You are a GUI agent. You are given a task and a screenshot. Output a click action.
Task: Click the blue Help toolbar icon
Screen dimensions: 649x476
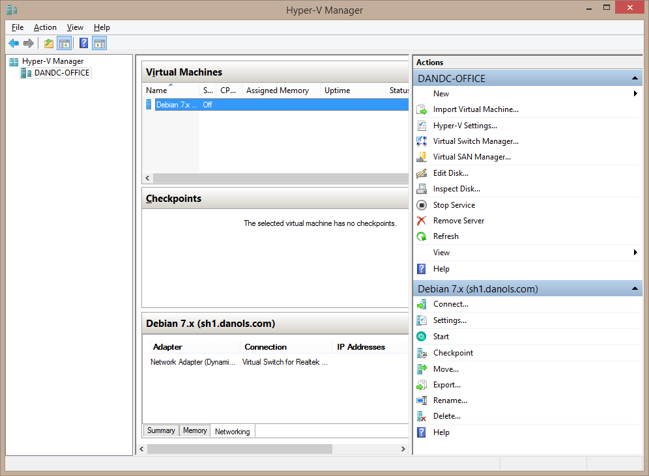[x=83, y=43]
